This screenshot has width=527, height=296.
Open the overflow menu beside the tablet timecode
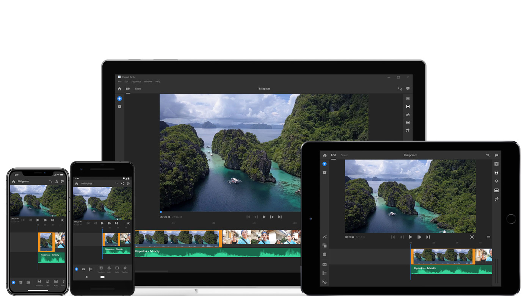coord(489,237)
